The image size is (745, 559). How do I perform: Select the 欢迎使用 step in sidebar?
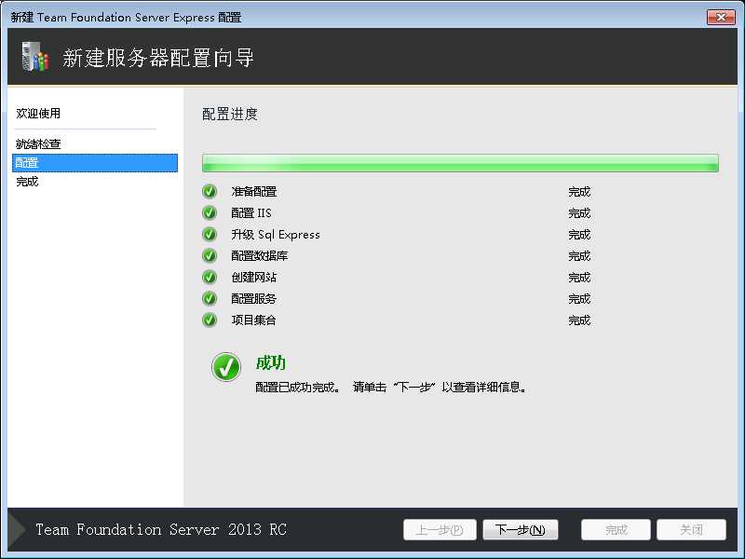coord(38,113)
